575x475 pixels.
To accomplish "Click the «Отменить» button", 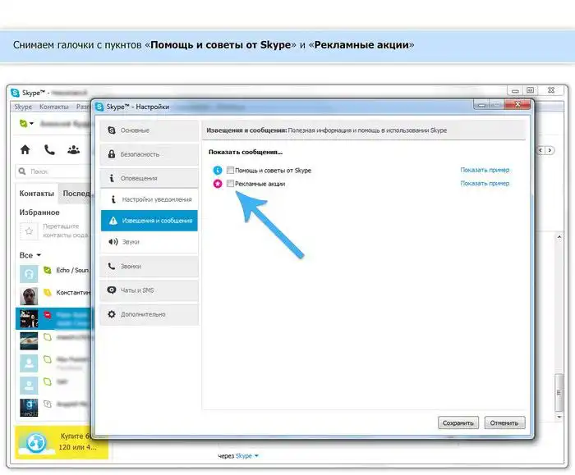I will 503,423.
